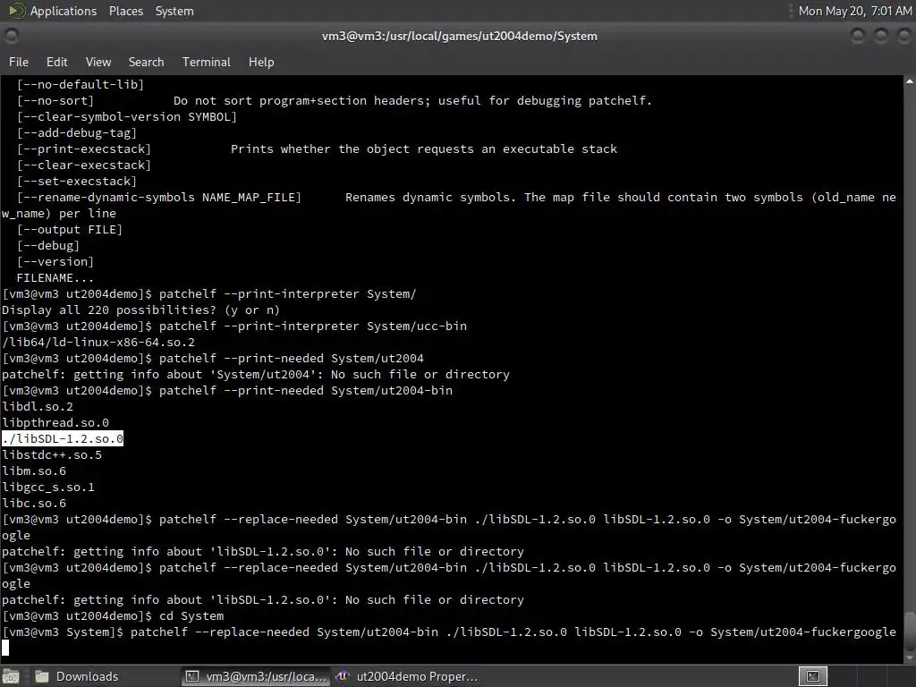Open the Places menu
This screenshot has height=687, width=916.
coord(125,11)
